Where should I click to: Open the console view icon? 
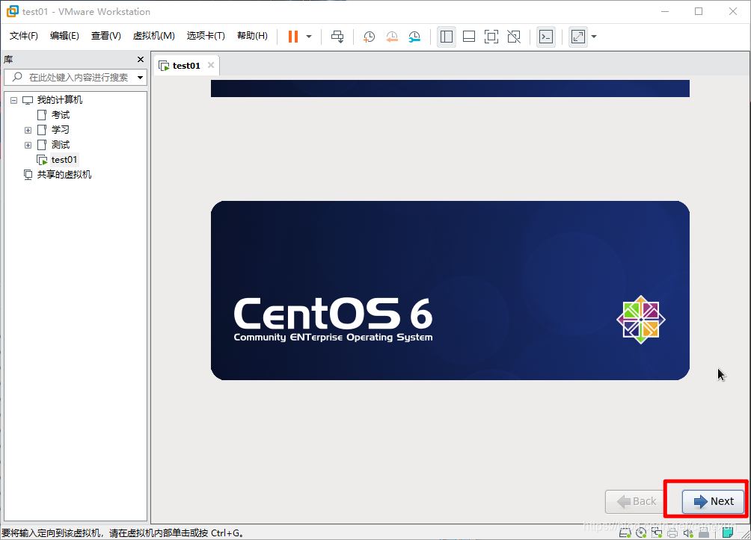point(546,37)
